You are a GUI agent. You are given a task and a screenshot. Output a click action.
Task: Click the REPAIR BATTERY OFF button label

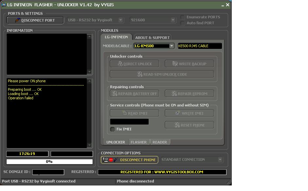point(137,94)
